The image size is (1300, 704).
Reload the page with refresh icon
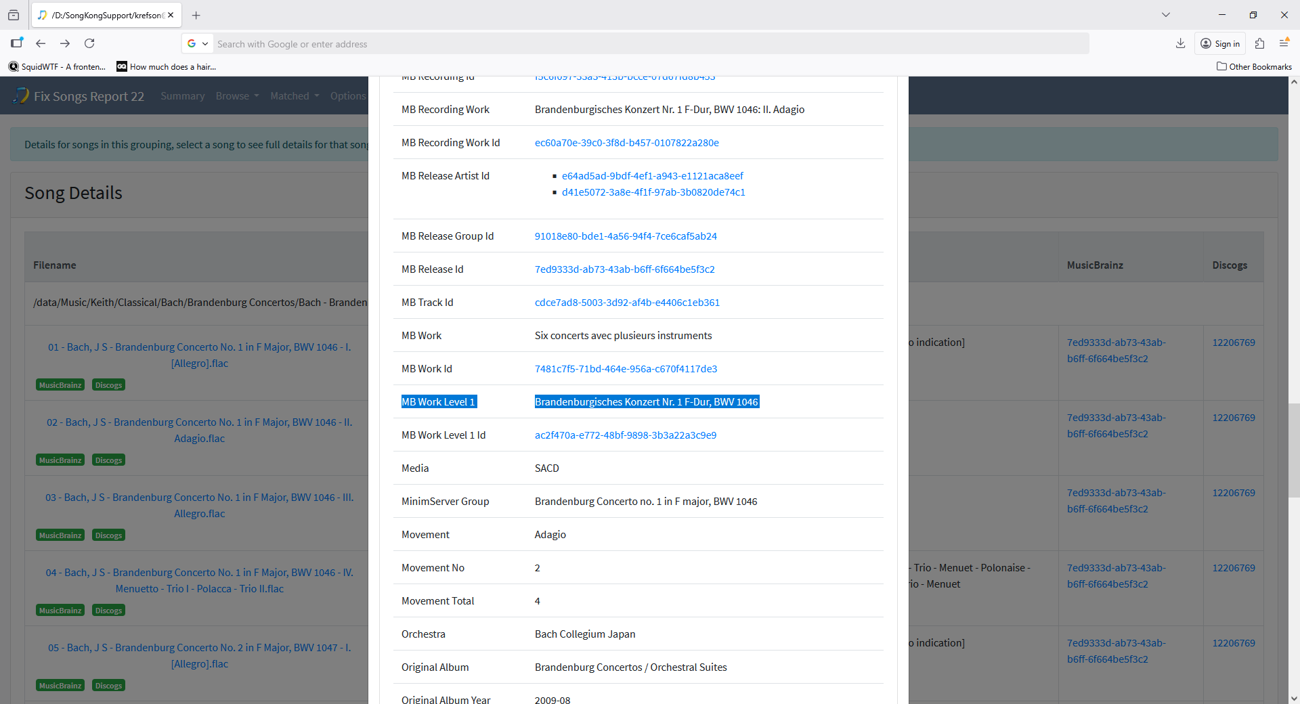[x=89, y=43]
